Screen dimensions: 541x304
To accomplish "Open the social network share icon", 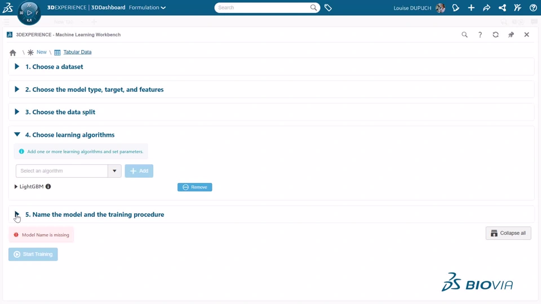I will pos(502,7).
